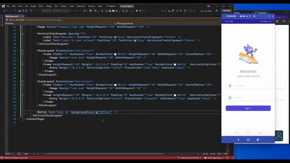Open the solution configuration dropdown
This screenshot has width=290, height=163.
[x=46, y=11]
